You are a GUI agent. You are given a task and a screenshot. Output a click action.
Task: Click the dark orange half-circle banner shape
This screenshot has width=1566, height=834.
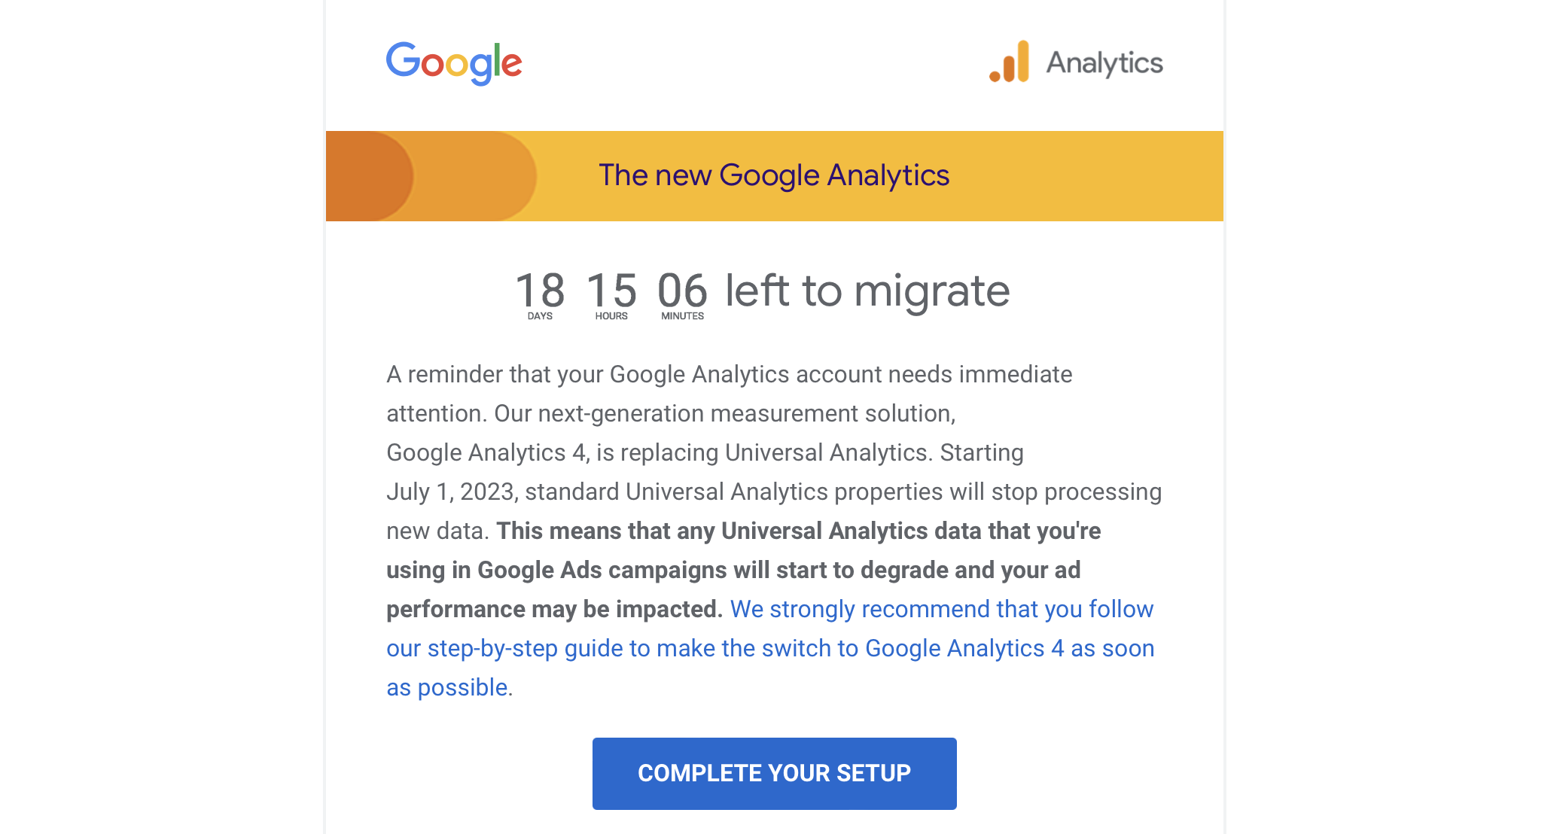pos(369,176)
